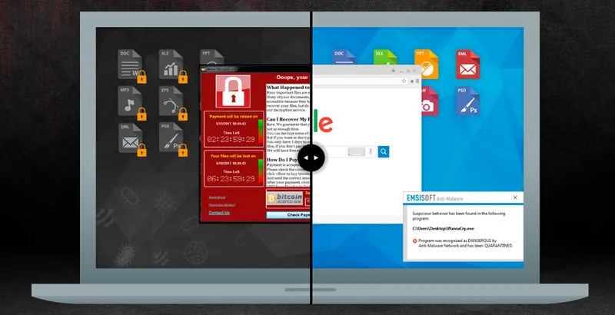This screenshot has height=315, width=615.
Task: Open the pink camera file icon
Action: point(430,101)
